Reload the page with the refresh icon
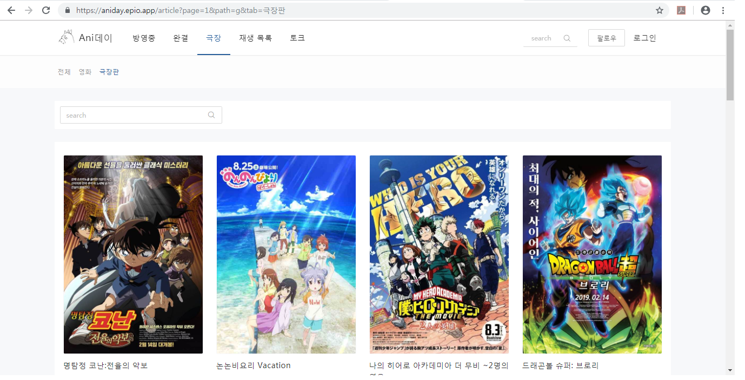 [46, 10]
